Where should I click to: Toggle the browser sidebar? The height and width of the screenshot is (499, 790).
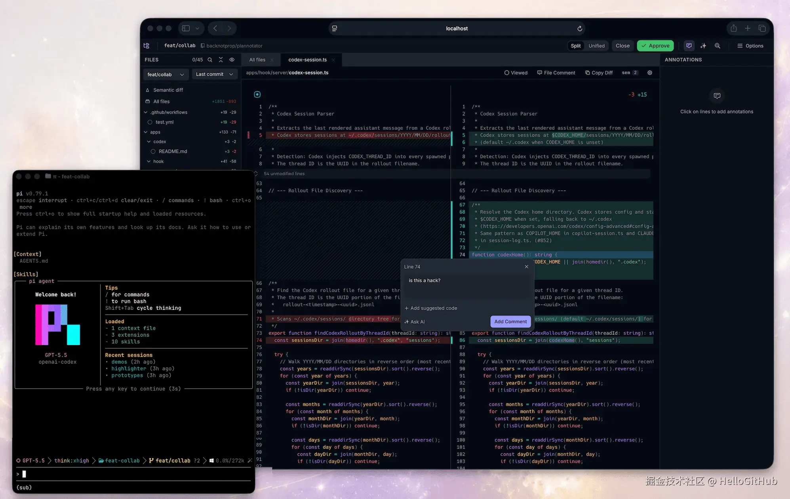click(186, 28)
